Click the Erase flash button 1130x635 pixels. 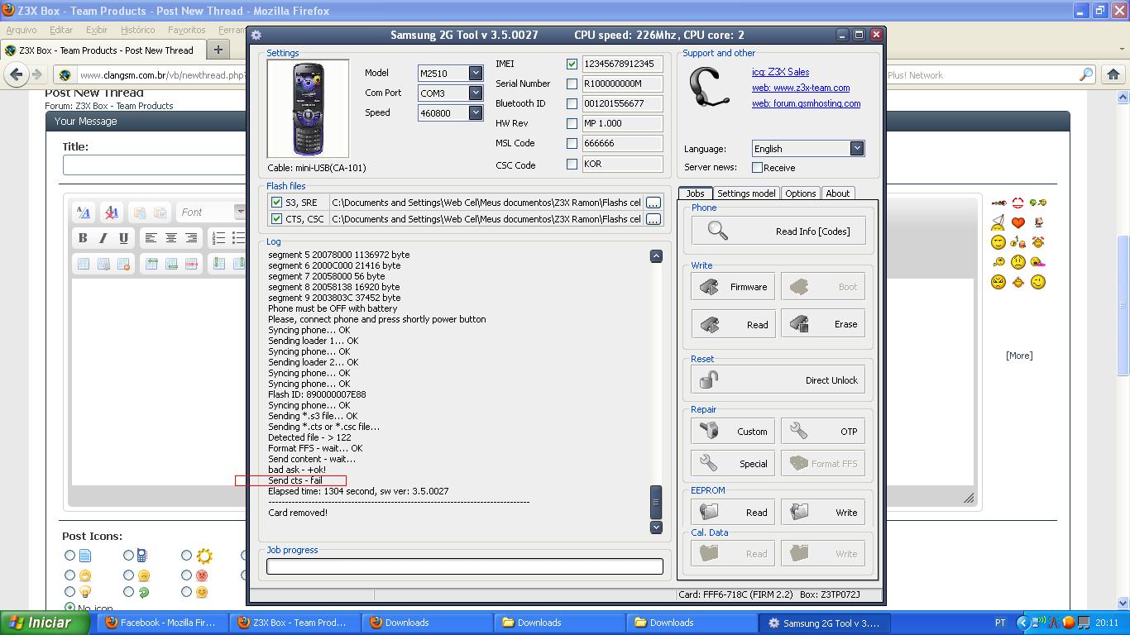click(x=823, y=324)
